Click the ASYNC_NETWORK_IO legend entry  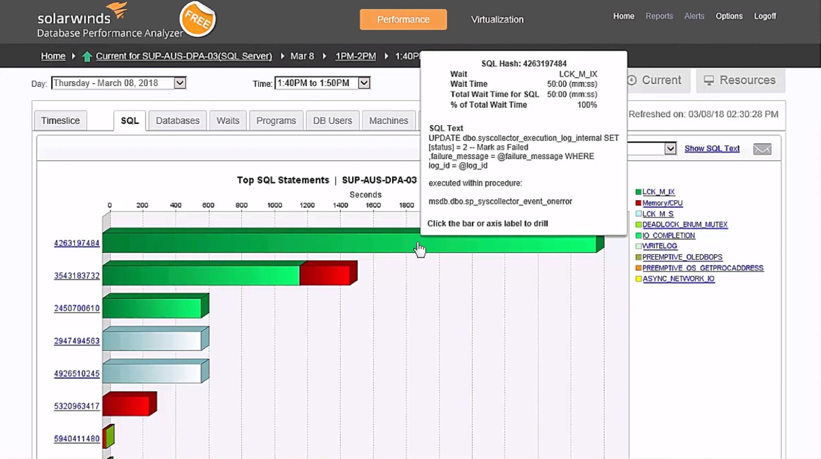click(679, 279)
